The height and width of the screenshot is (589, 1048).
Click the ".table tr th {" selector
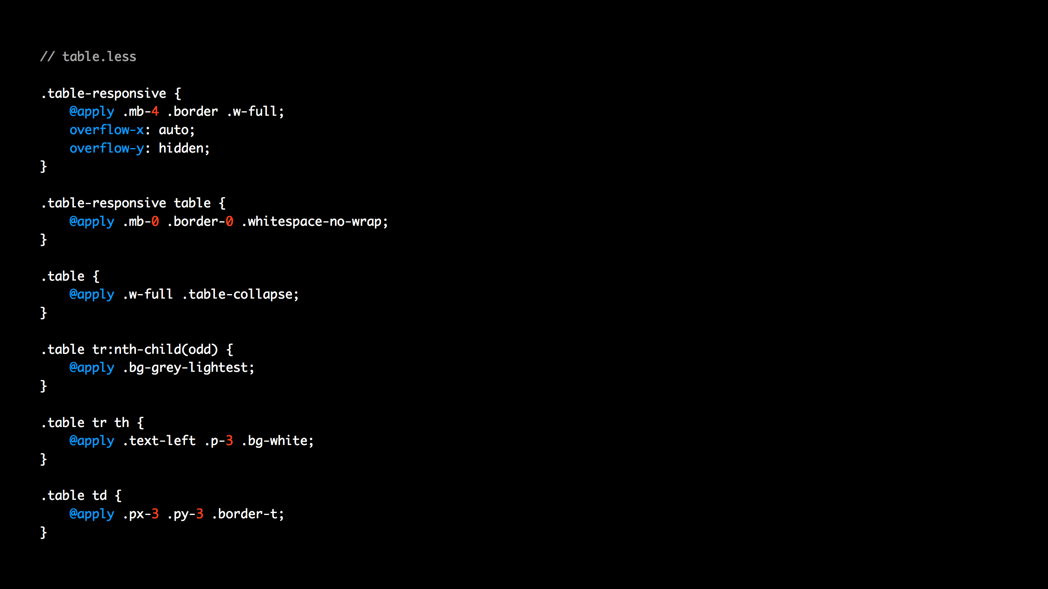(92, 423)
